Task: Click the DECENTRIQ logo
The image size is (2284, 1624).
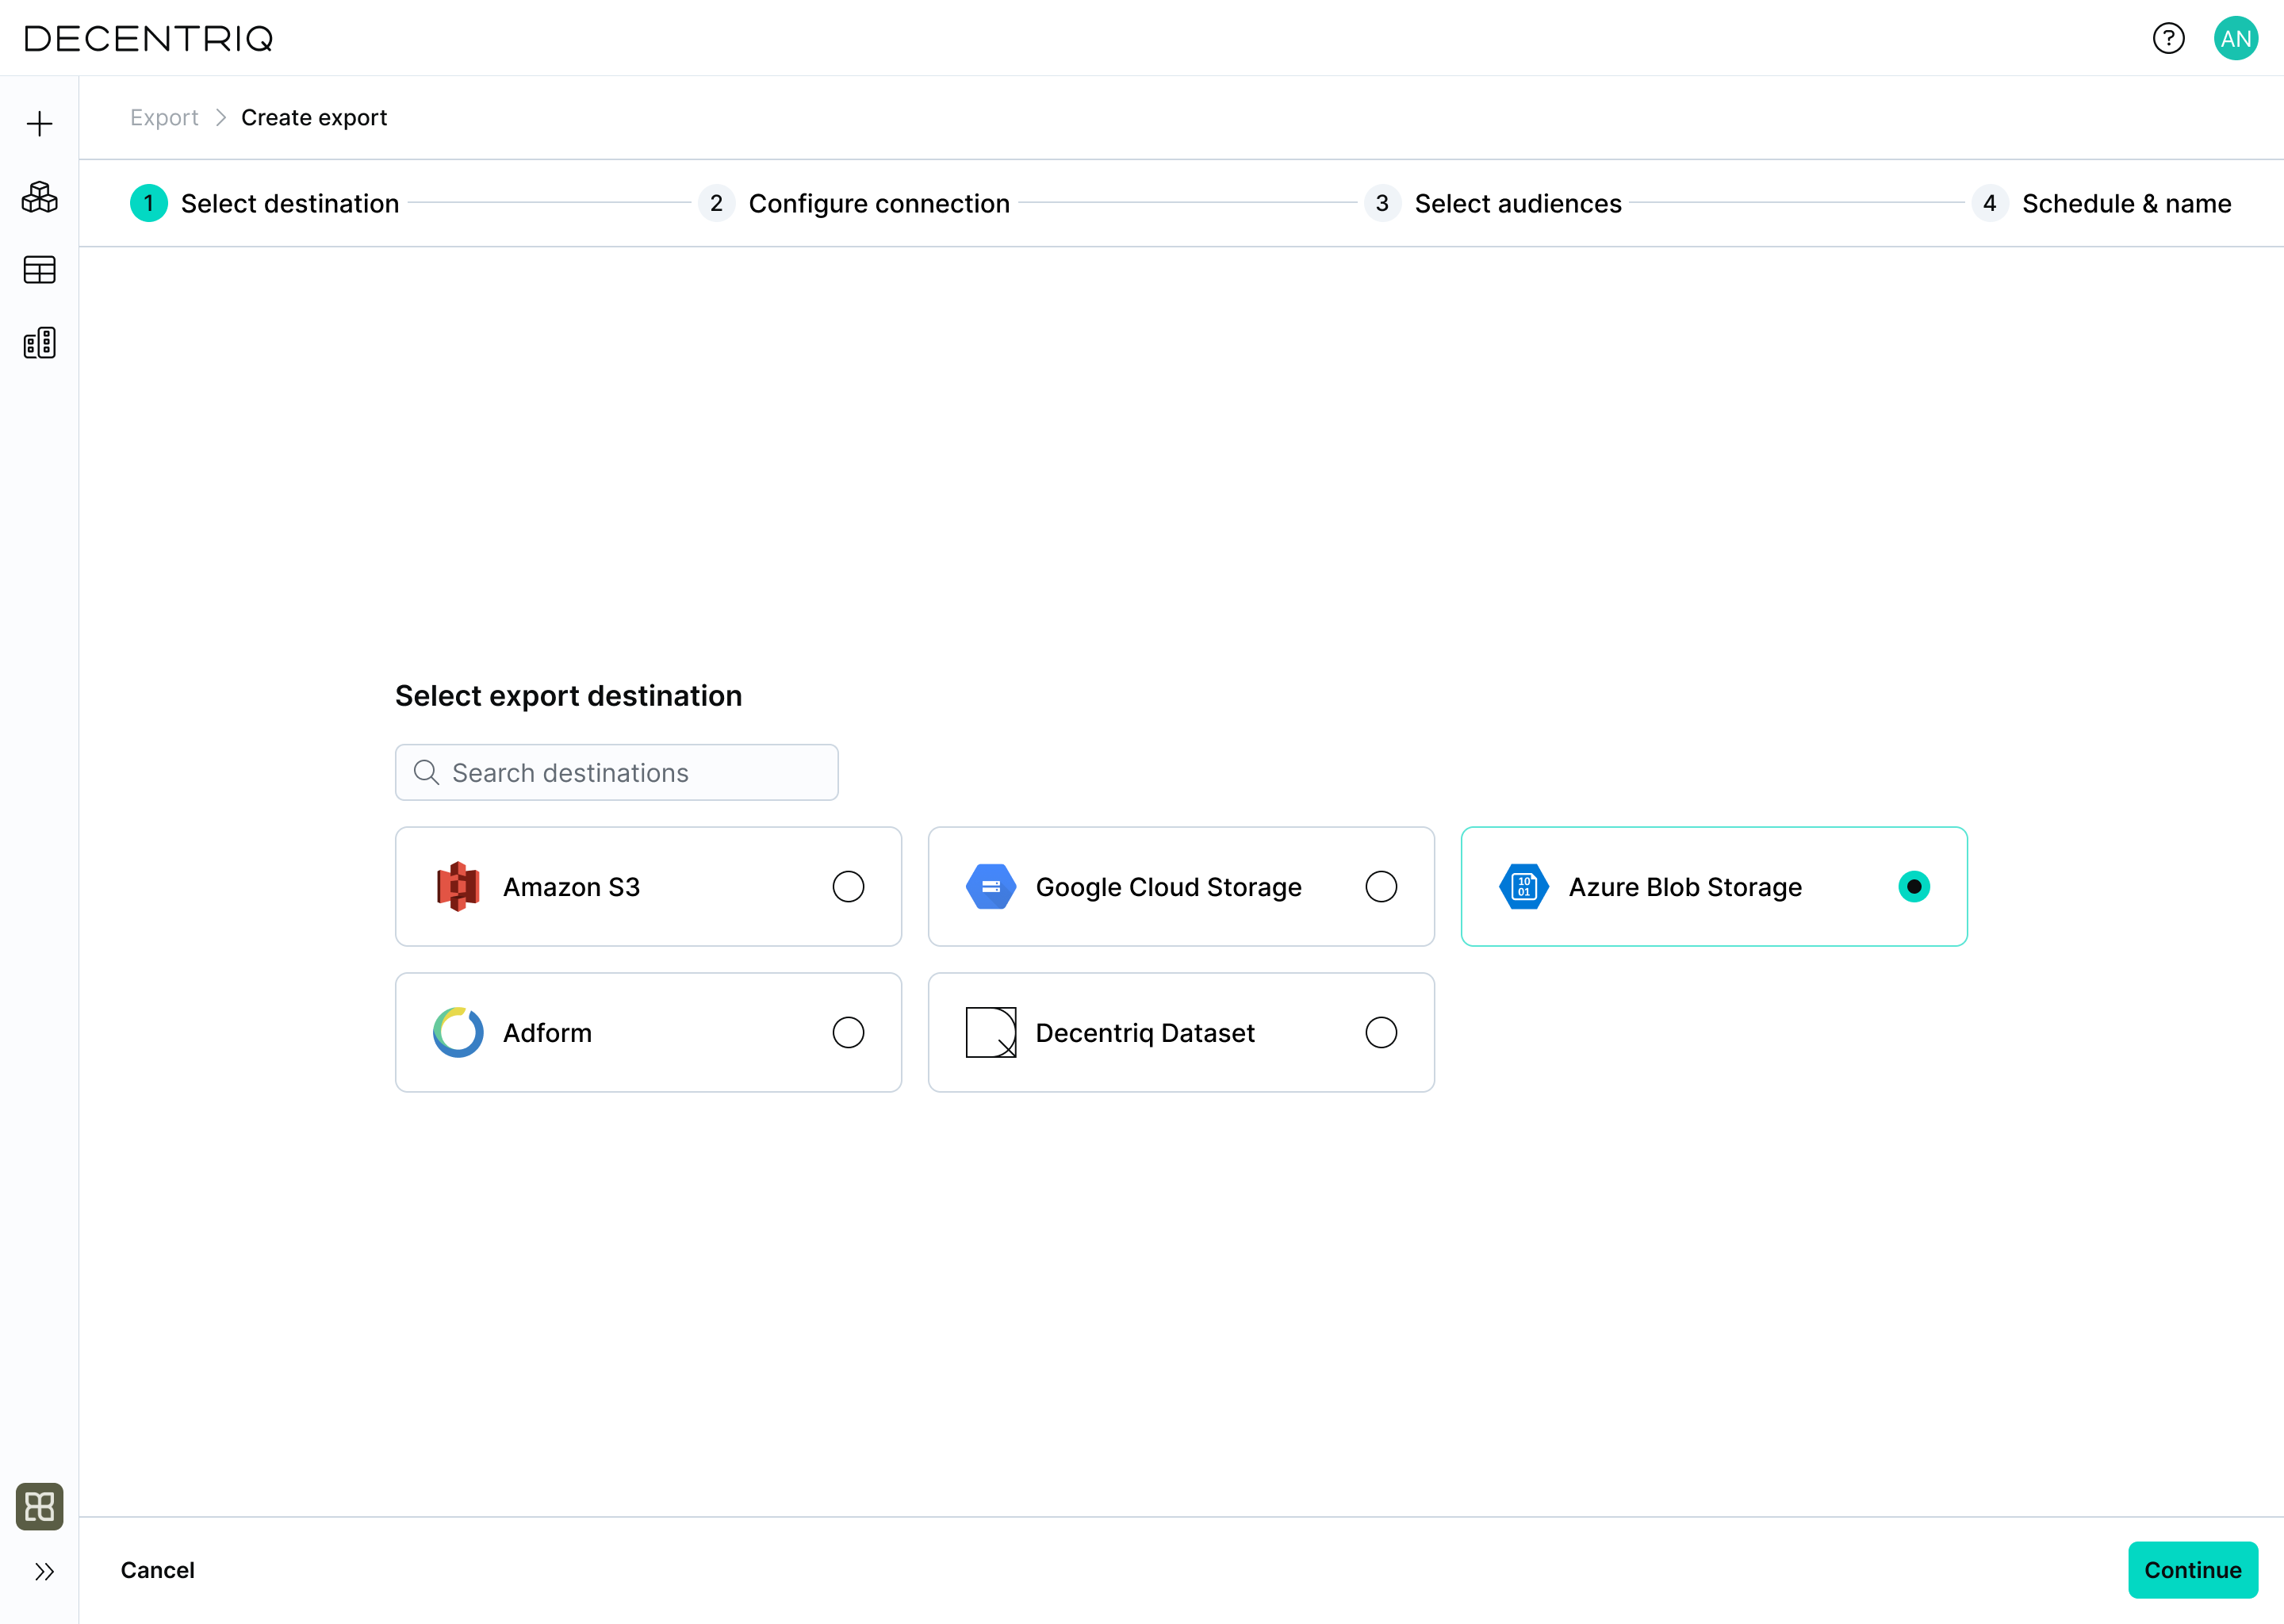Action: pyautogui.click(x=148, y=38)
